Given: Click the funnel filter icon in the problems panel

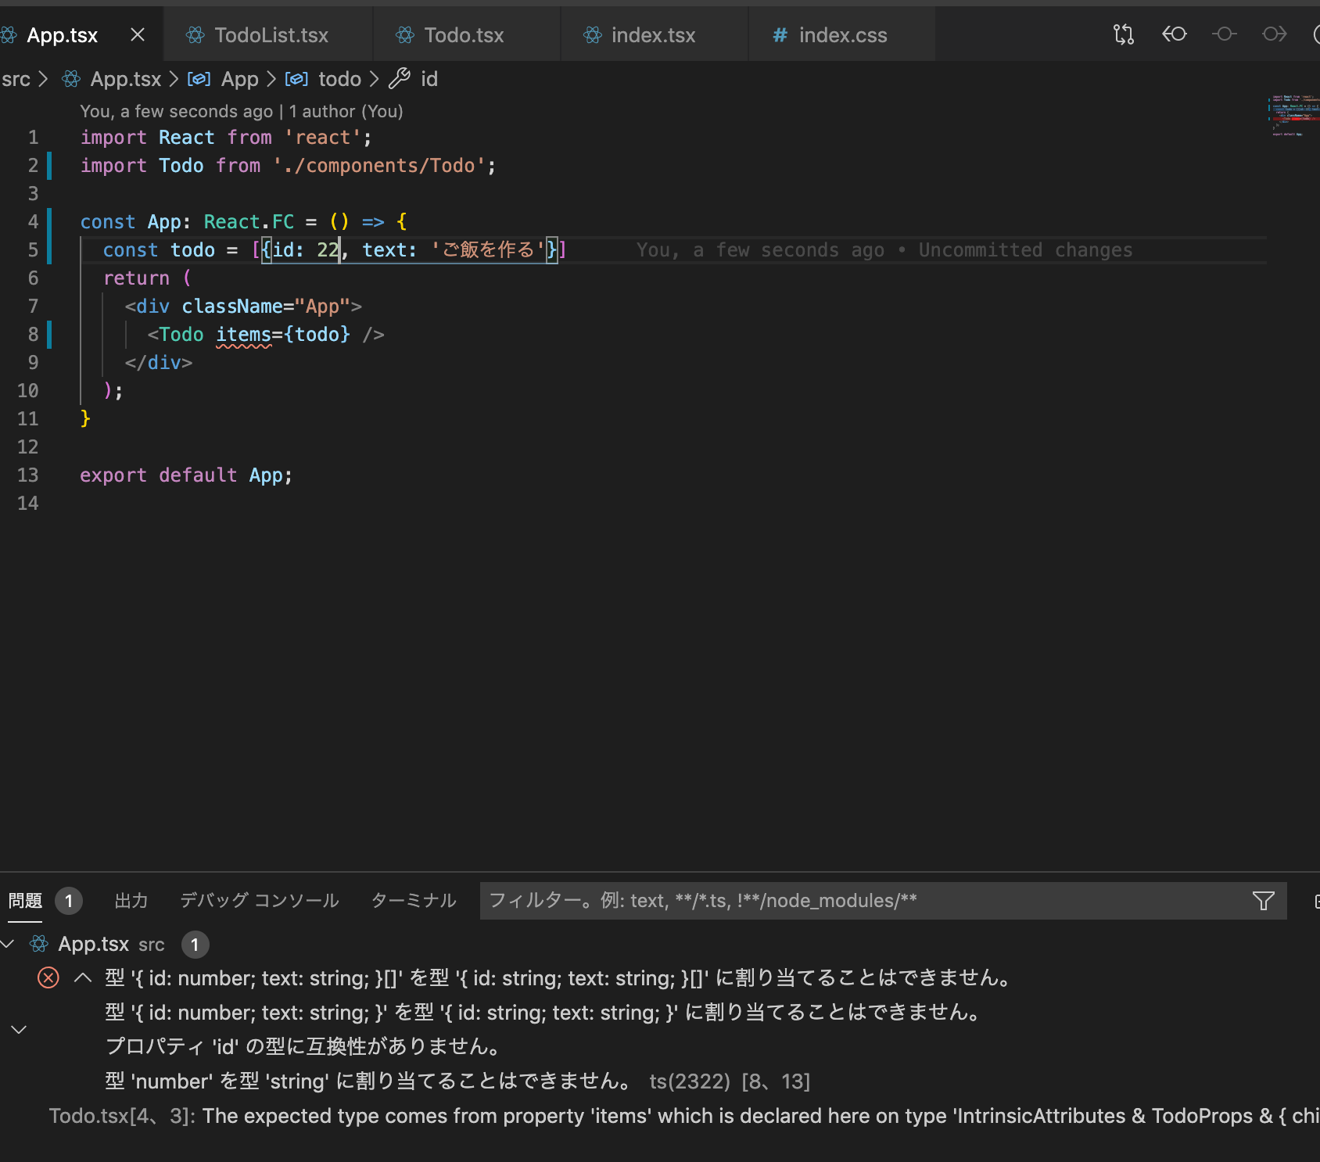Looking at the screenshot, I should pyautogui.click(x=1264, y=901).
